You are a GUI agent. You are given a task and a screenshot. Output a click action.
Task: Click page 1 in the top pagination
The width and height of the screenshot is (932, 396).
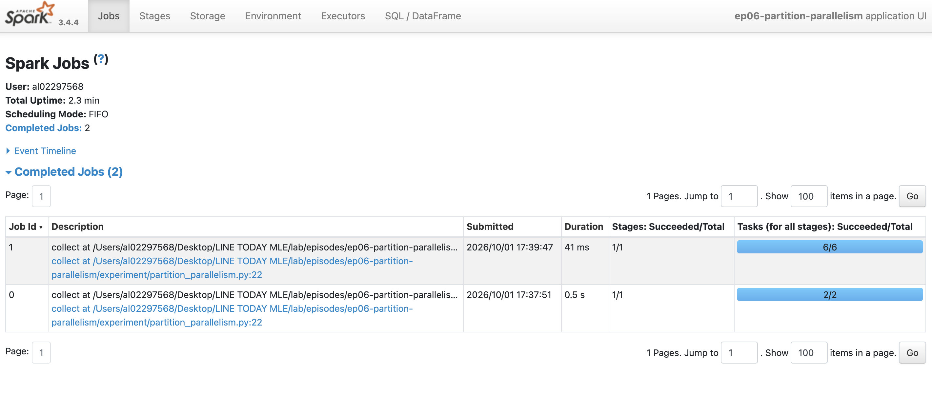tap(41, 196)
